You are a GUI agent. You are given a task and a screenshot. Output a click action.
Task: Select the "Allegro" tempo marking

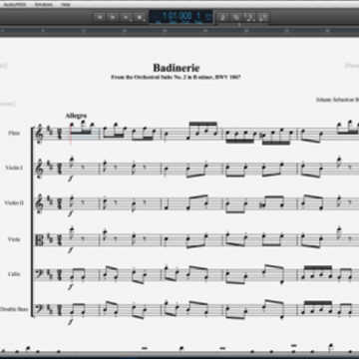76,116
